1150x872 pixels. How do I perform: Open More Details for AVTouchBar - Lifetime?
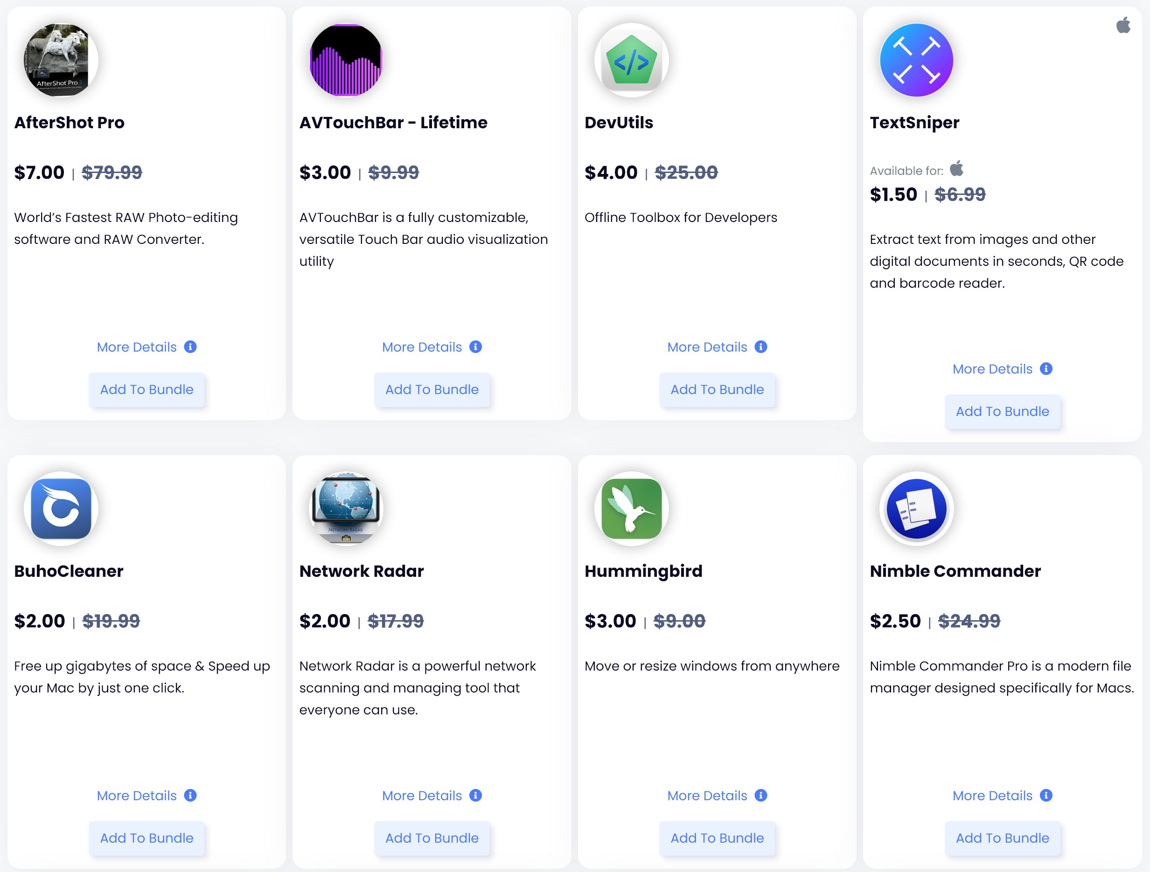click(422, 346)
